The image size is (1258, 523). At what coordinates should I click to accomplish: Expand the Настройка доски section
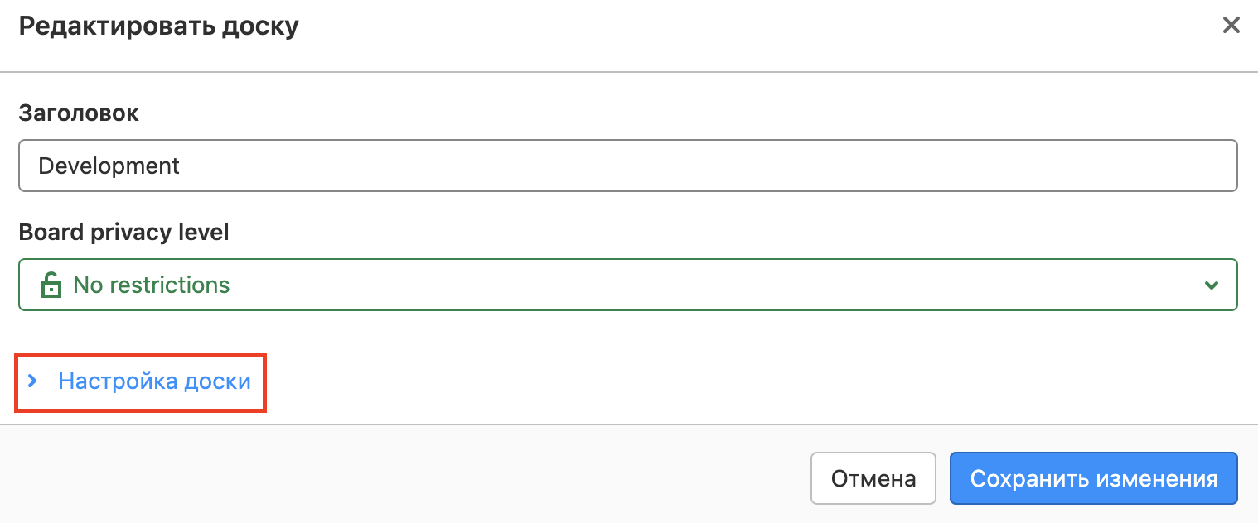pyautogui.click(x=153, y=381)
